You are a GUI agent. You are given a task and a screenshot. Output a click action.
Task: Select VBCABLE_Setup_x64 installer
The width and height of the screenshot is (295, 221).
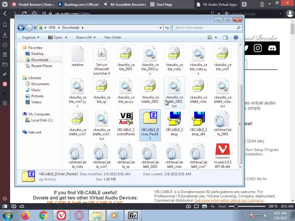(198, 123)
